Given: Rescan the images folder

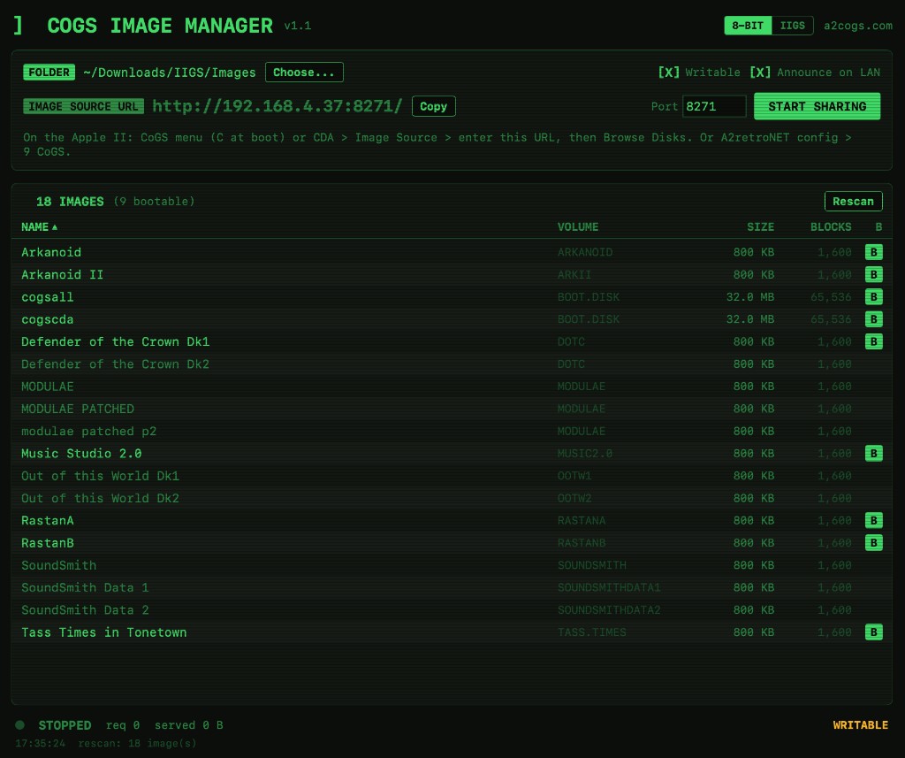Looking at the screenshot, I should click(853, 201).
